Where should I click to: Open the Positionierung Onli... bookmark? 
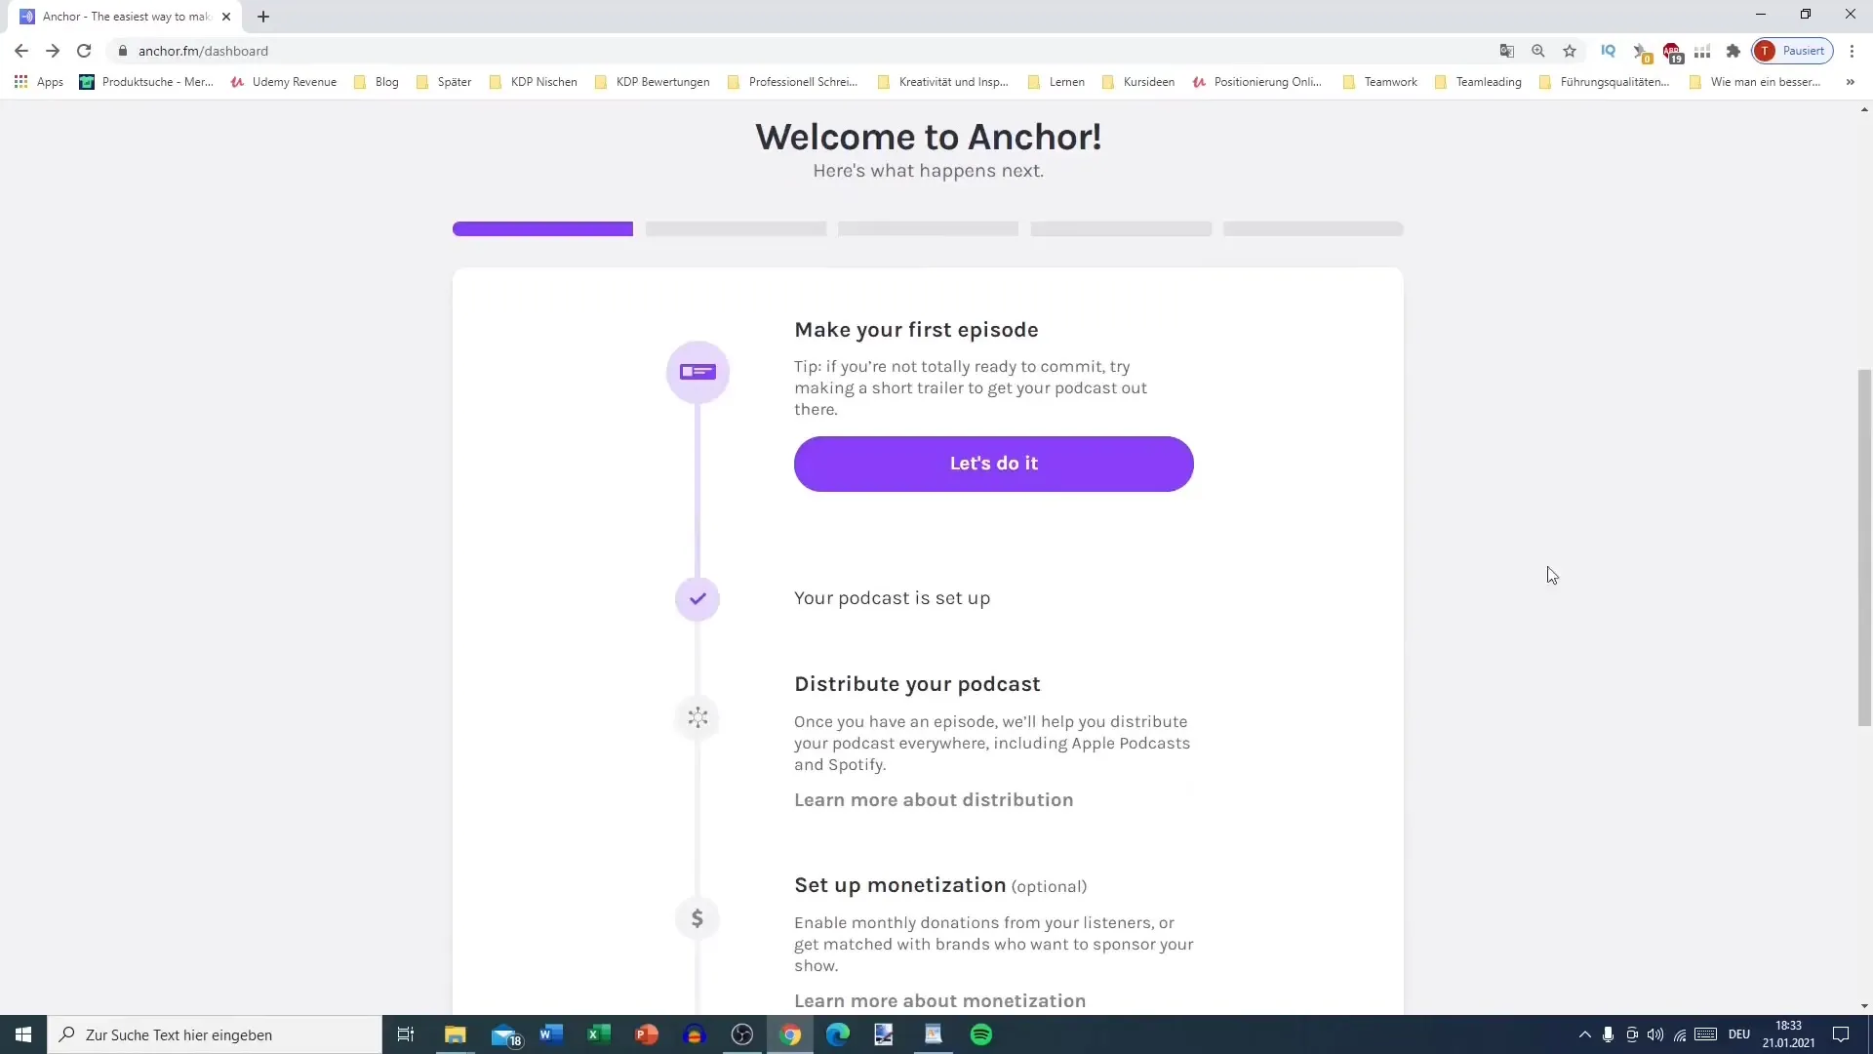click(1257, 82)
